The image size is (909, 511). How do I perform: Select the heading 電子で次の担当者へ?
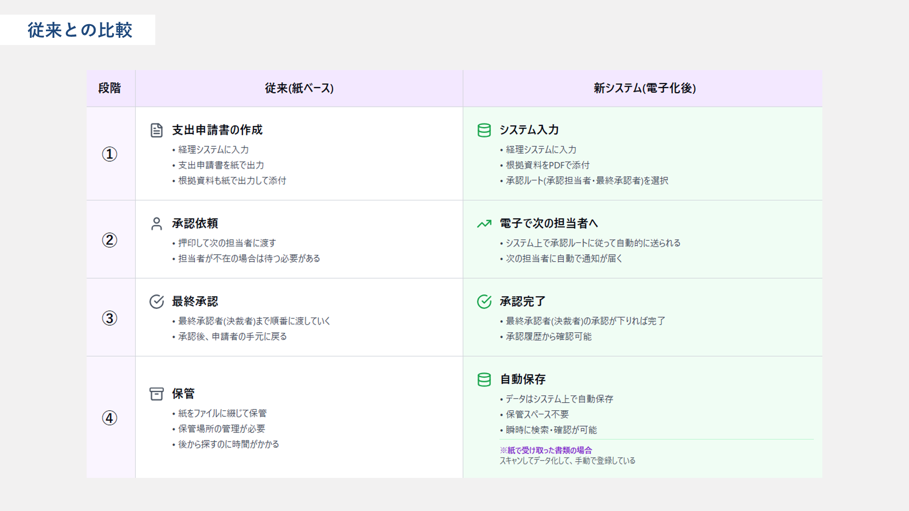[549, 223]
